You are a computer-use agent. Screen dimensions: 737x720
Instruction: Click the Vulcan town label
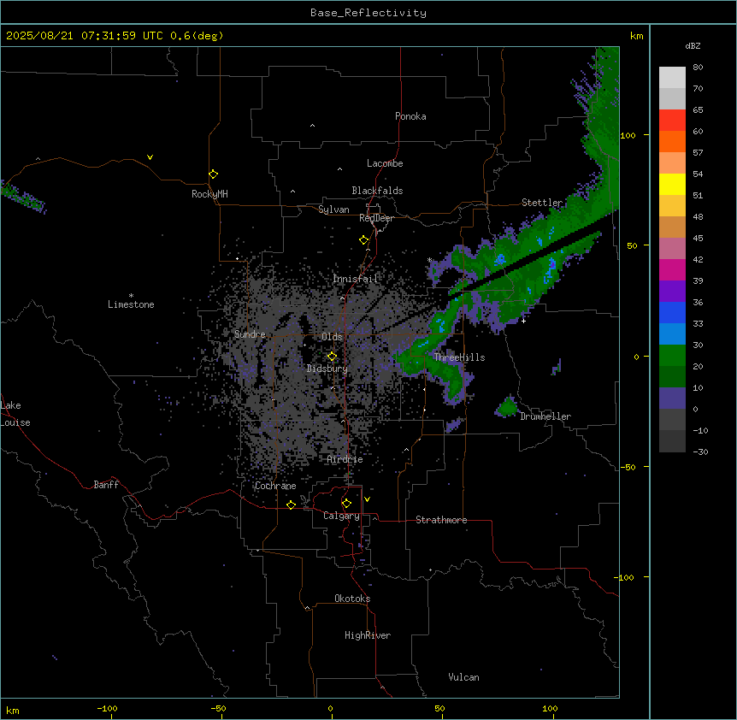(464, 677)
